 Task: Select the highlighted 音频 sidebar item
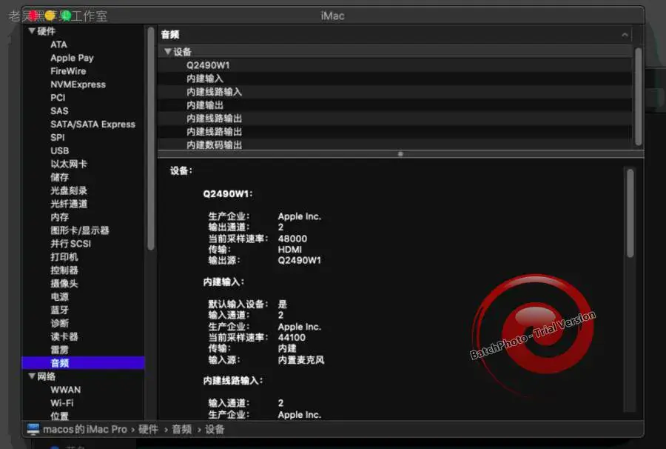pos(83,363)
